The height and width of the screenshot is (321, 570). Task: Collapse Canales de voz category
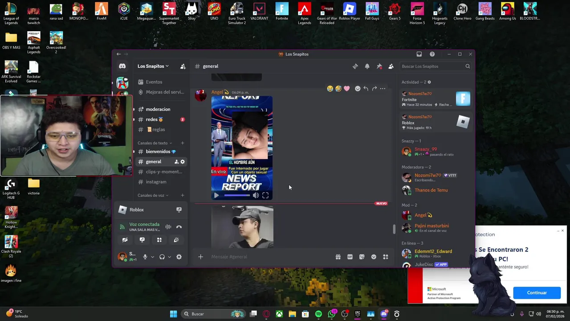click(x=153, y=195)
